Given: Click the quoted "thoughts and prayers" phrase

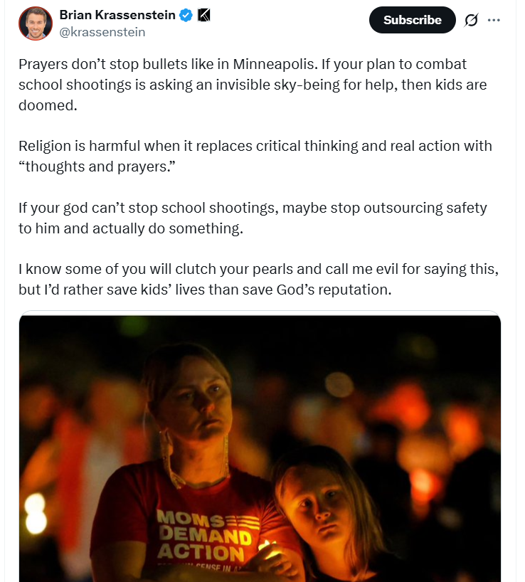Looking at the screenshot, I should click(97, 166).
